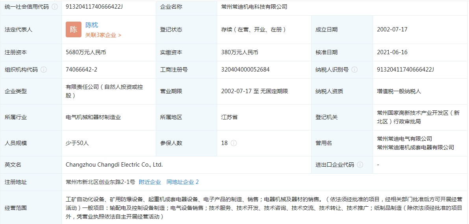Click organization code 74066642-2
This screenshot has height=224, width=469.
click(81, 70)
